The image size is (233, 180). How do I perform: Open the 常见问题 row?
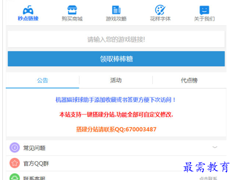coord(116,148)
